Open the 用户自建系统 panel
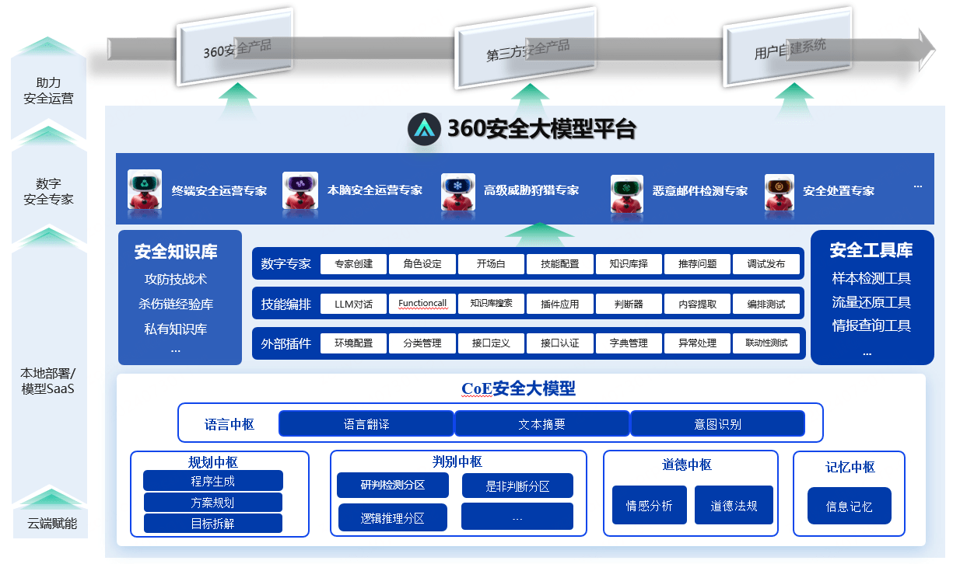Viewport: 953px width, 564px height. click(x=787, y=48)
